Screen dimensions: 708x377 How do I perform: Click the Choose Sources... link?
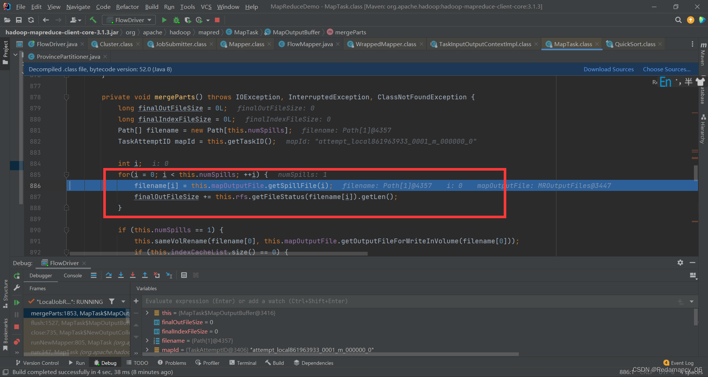(667, 69)
